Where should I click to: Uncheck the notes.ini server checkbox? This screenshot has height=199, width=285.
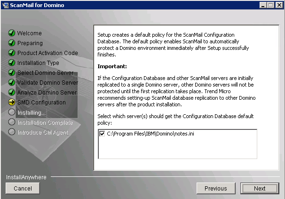[x=103, y=133]
